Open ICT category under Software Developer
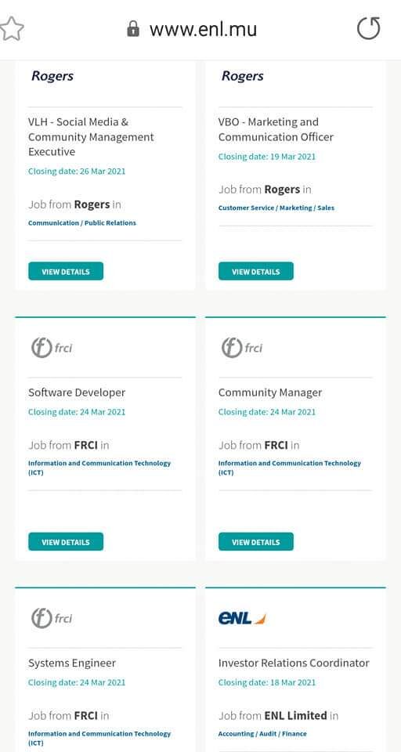This screenshot has height=752, width=401. (x=99, y=468)
